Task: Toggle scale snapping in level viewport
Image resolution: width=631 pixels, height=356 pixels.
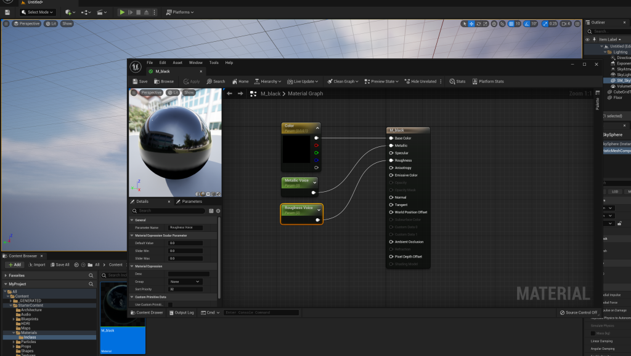Action: [x=545, y=24]
